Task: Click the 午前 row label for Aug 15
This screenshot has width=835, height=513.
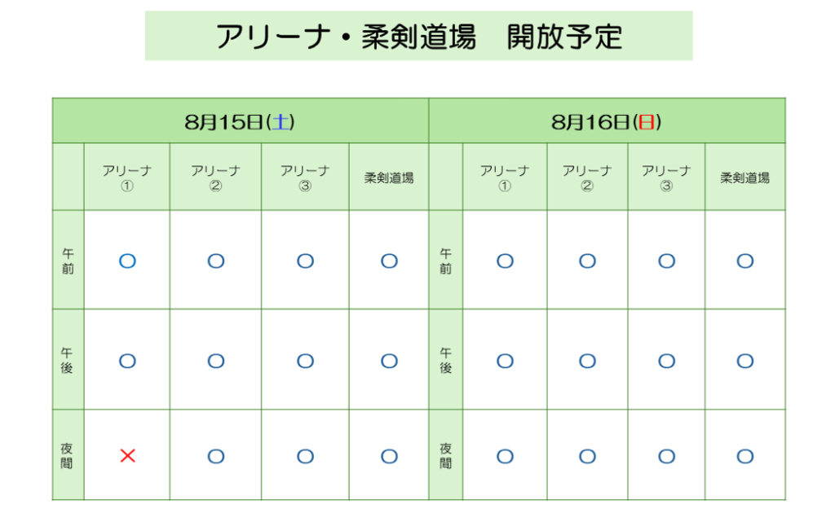Action: 68,261
